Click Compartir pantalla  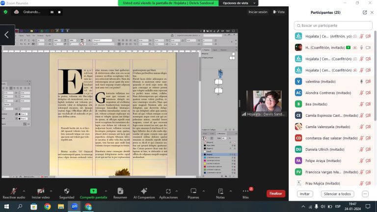[x=93, y=190]
